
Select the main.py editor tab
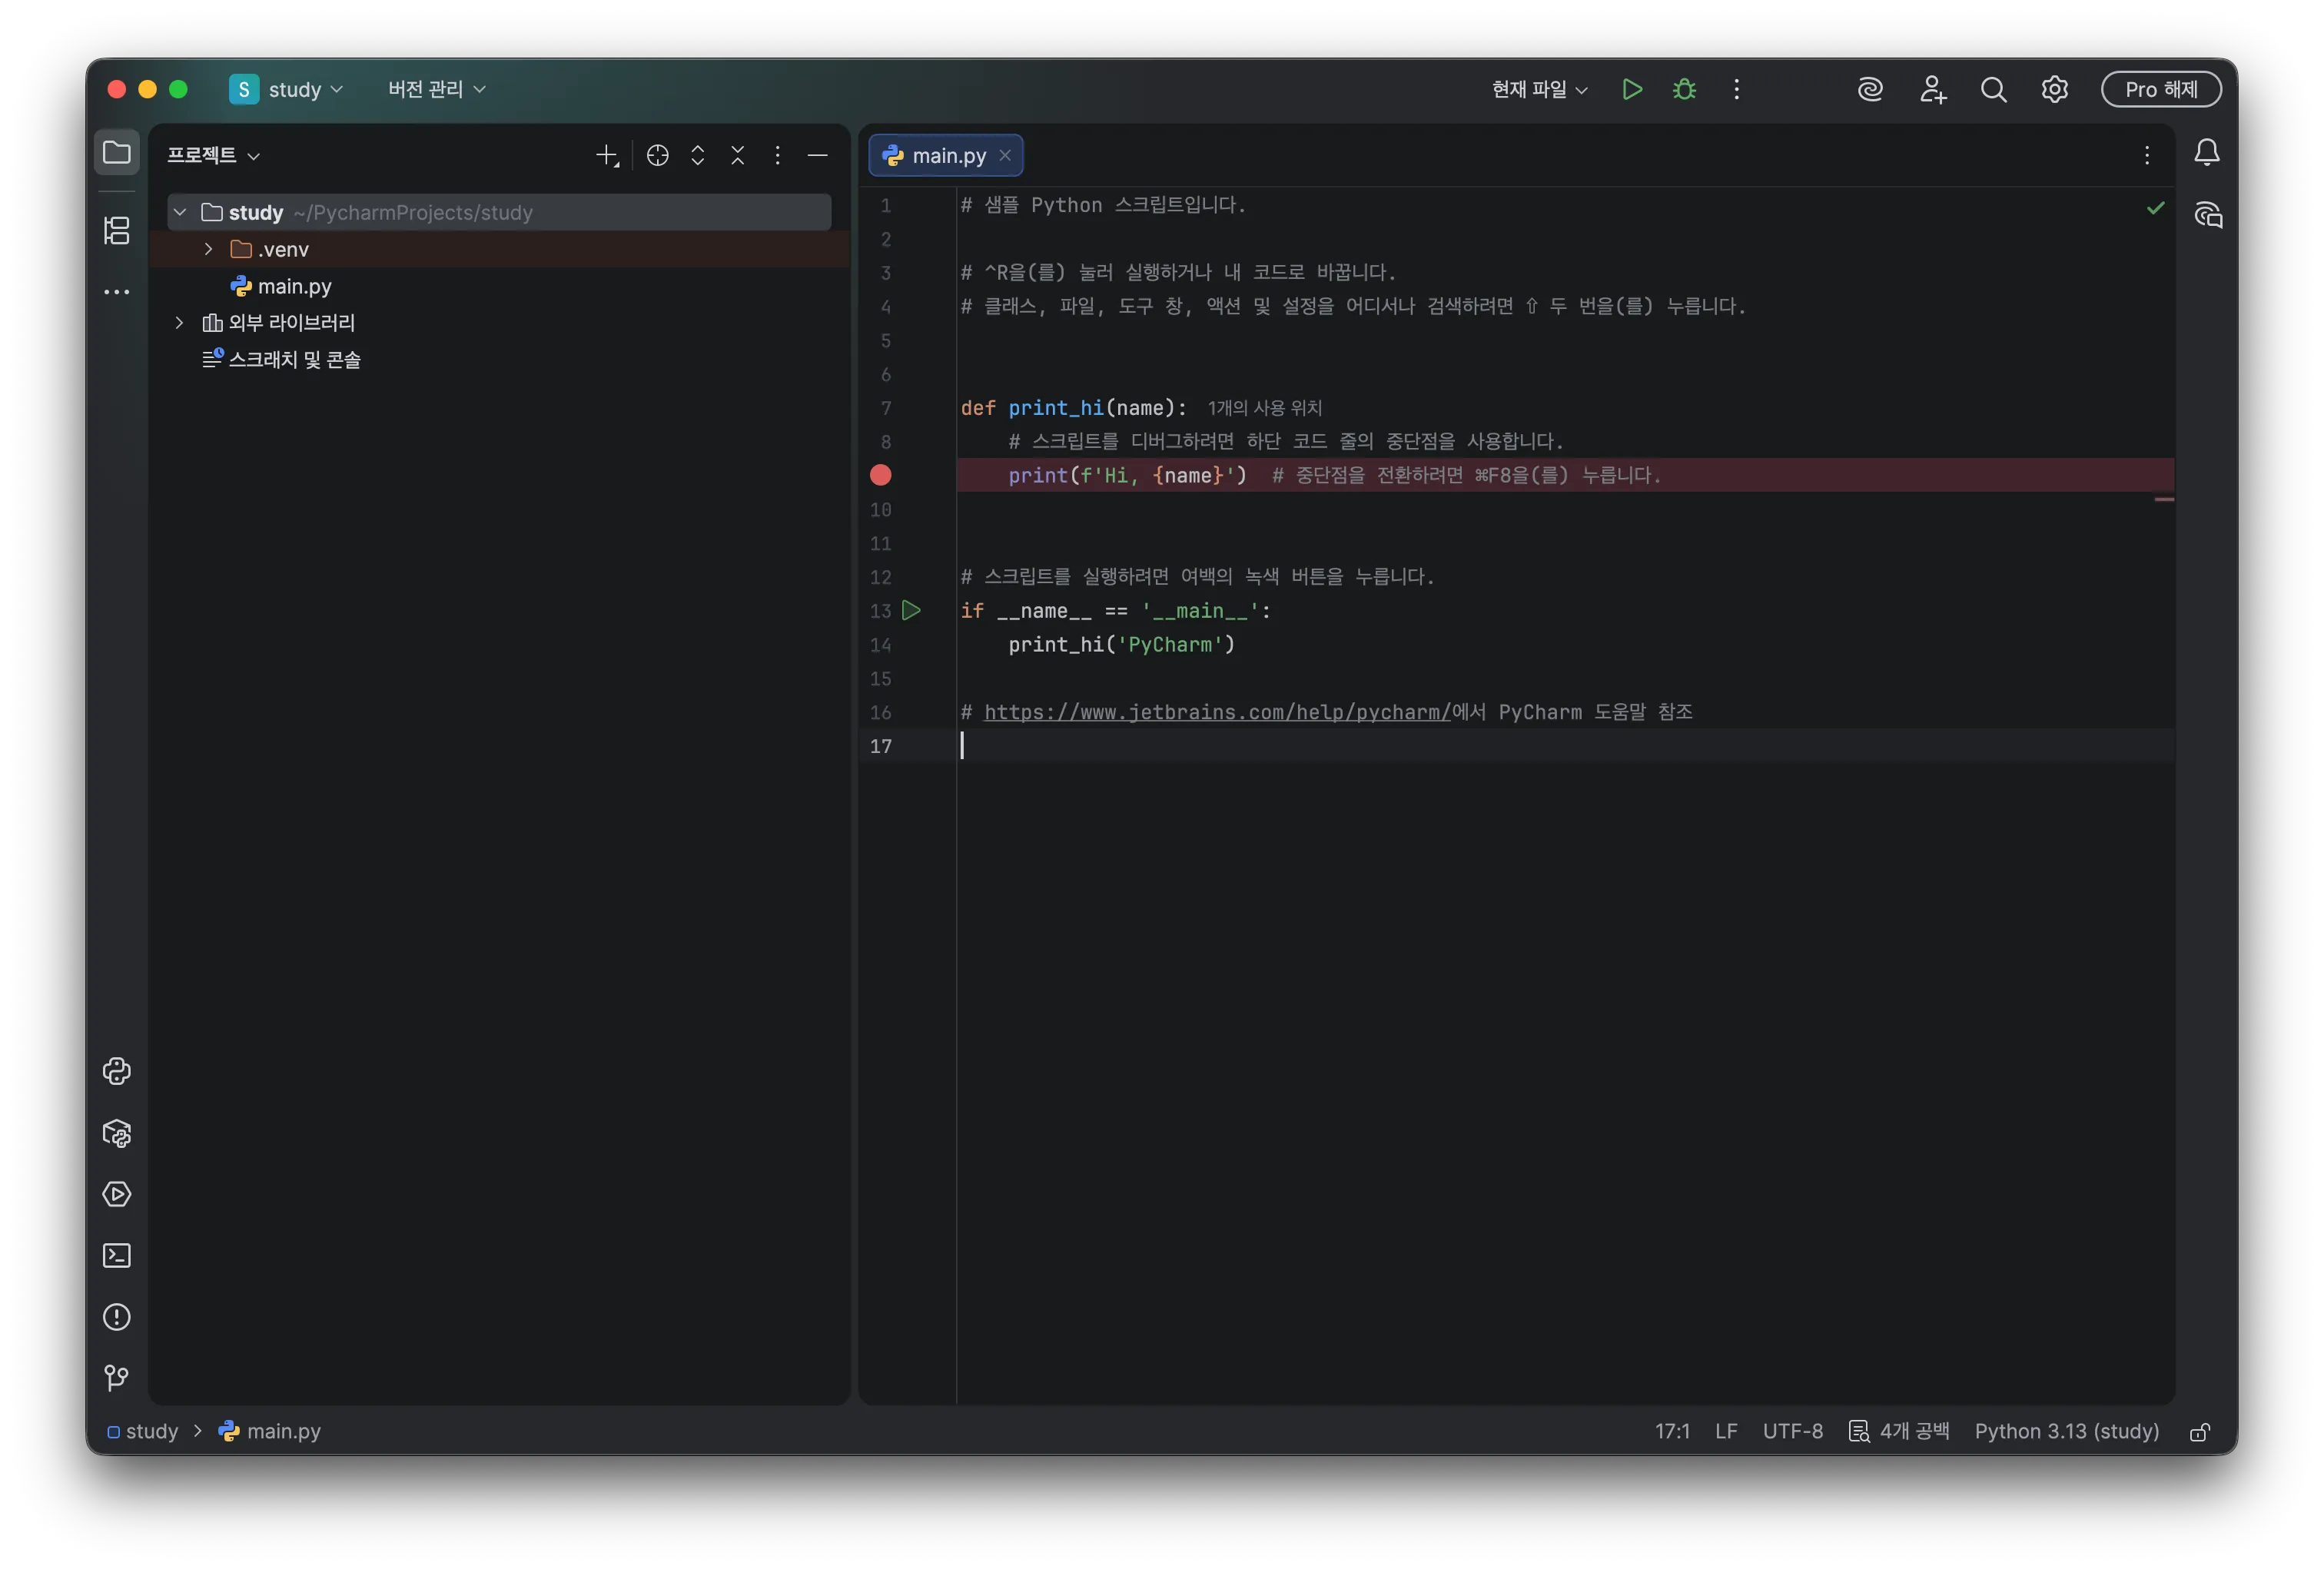click(948, 156)
